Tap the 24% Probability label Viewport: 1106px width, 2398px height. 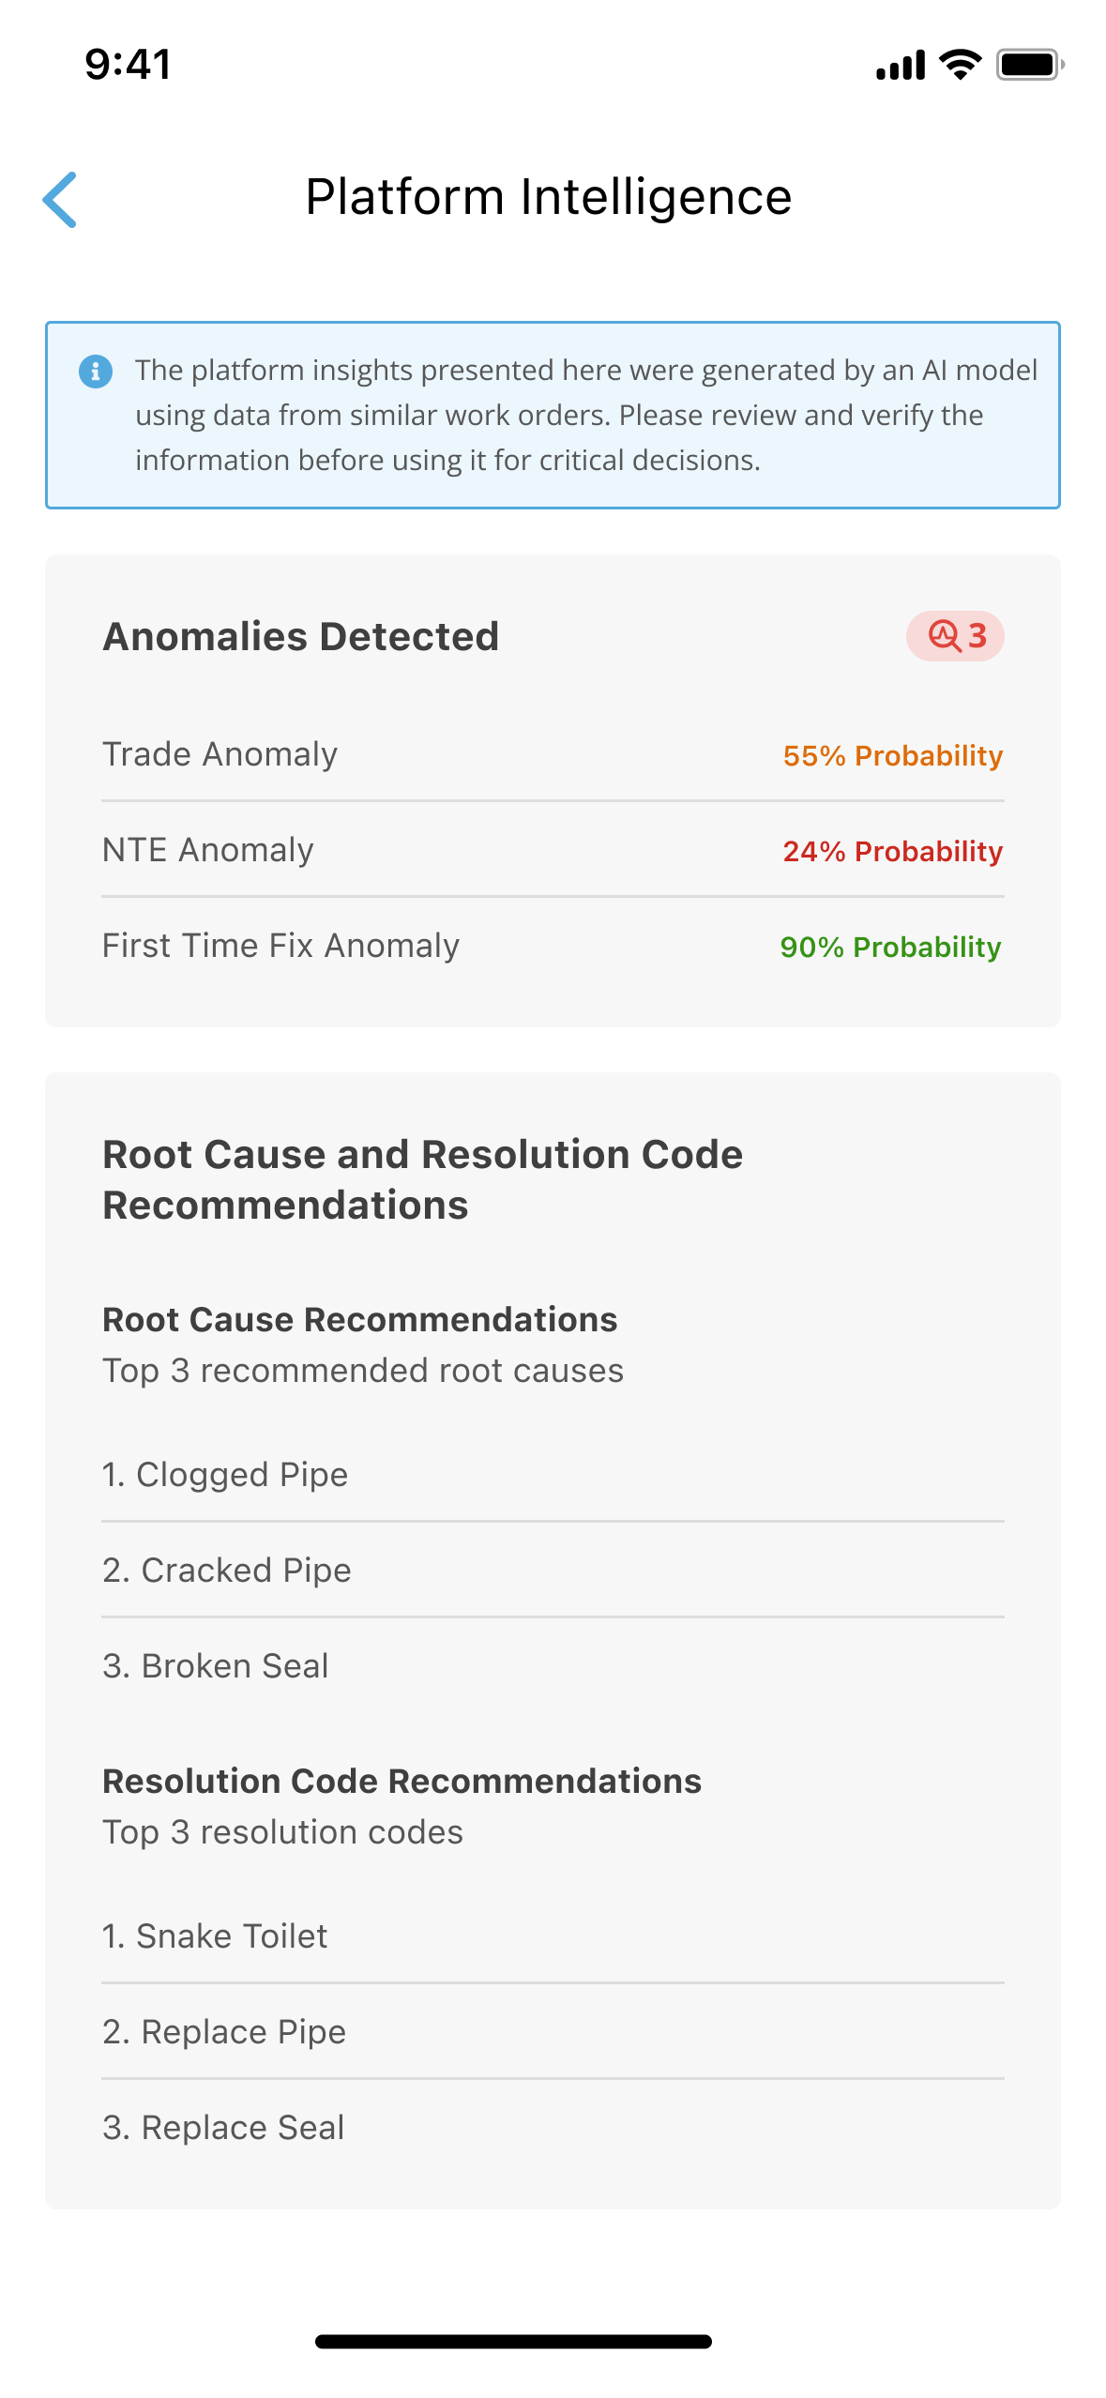pos(892,851)
